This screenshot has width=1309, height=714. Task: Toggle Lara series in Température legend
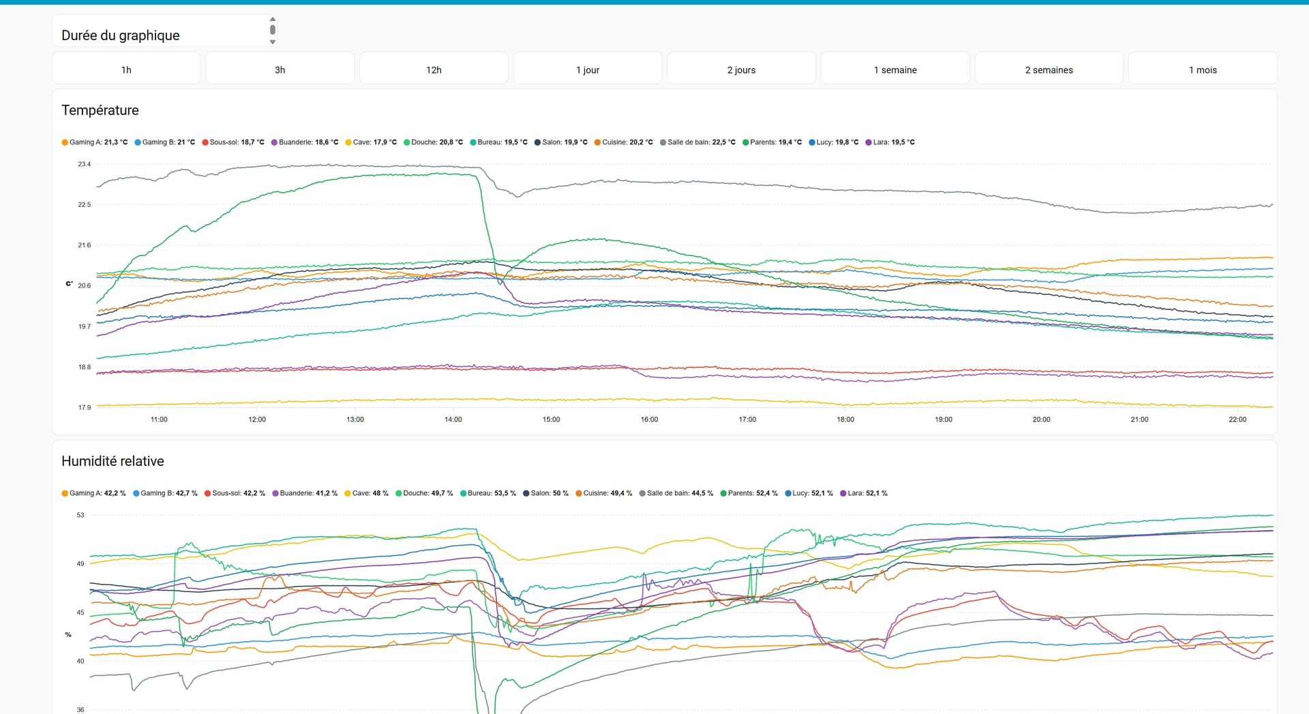(x=890, y=142)
